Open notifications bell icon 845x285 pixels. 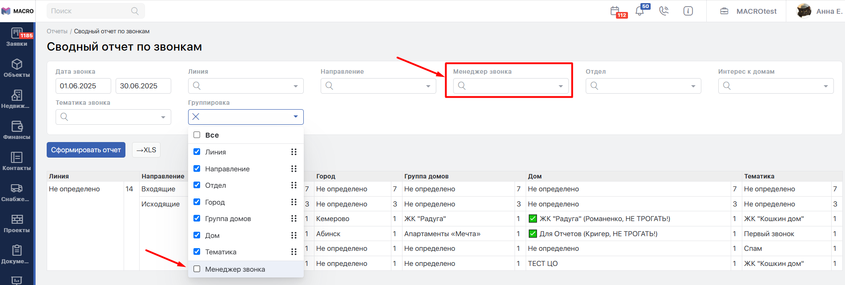coord(640,11)
